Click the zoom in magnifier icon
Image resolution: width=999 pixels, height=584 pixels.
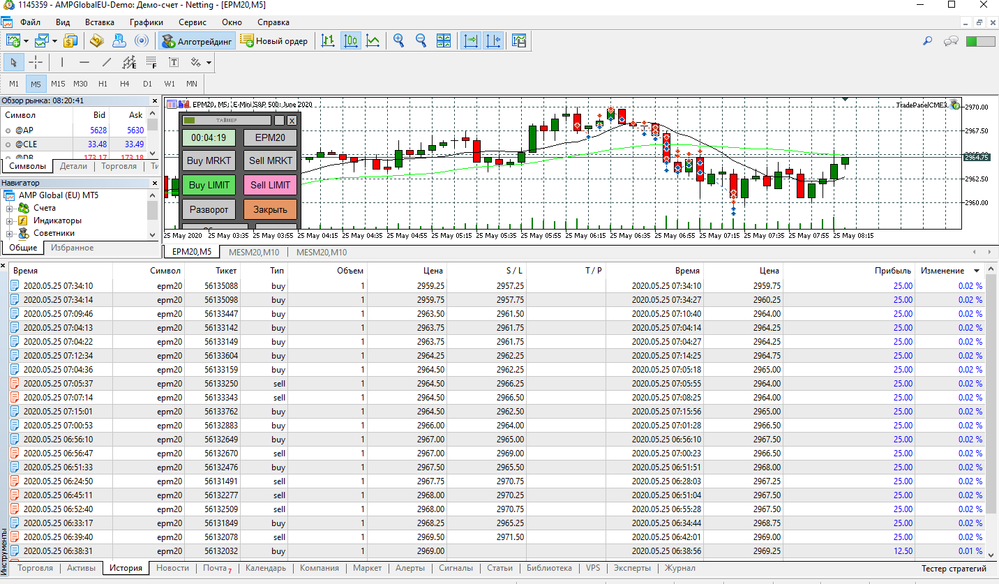(x=399, y=41)
